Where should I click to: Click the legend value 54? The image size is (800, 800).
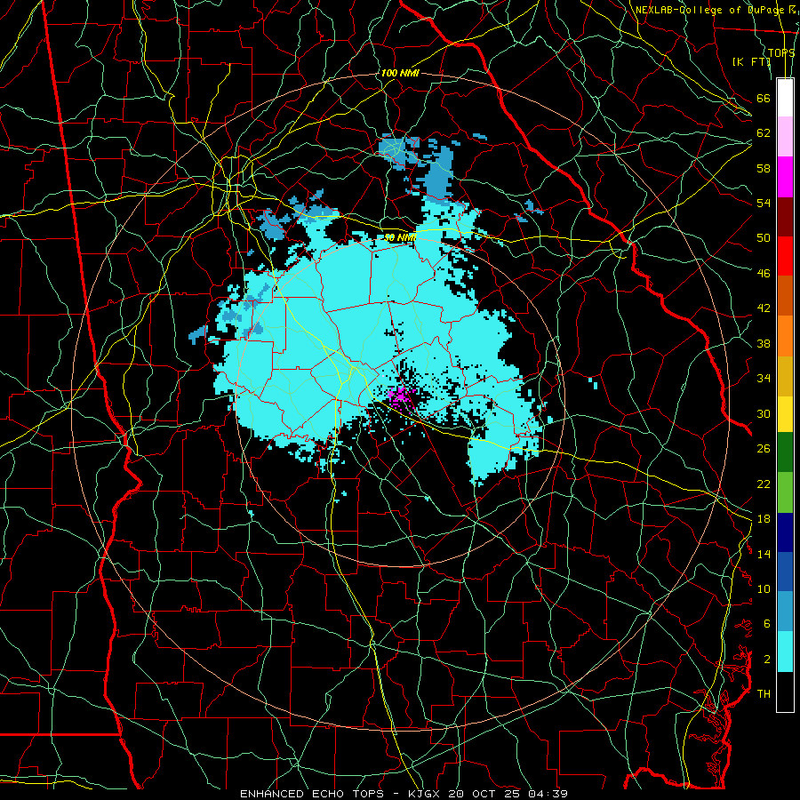pyautogui.click(x=764, y=203)
